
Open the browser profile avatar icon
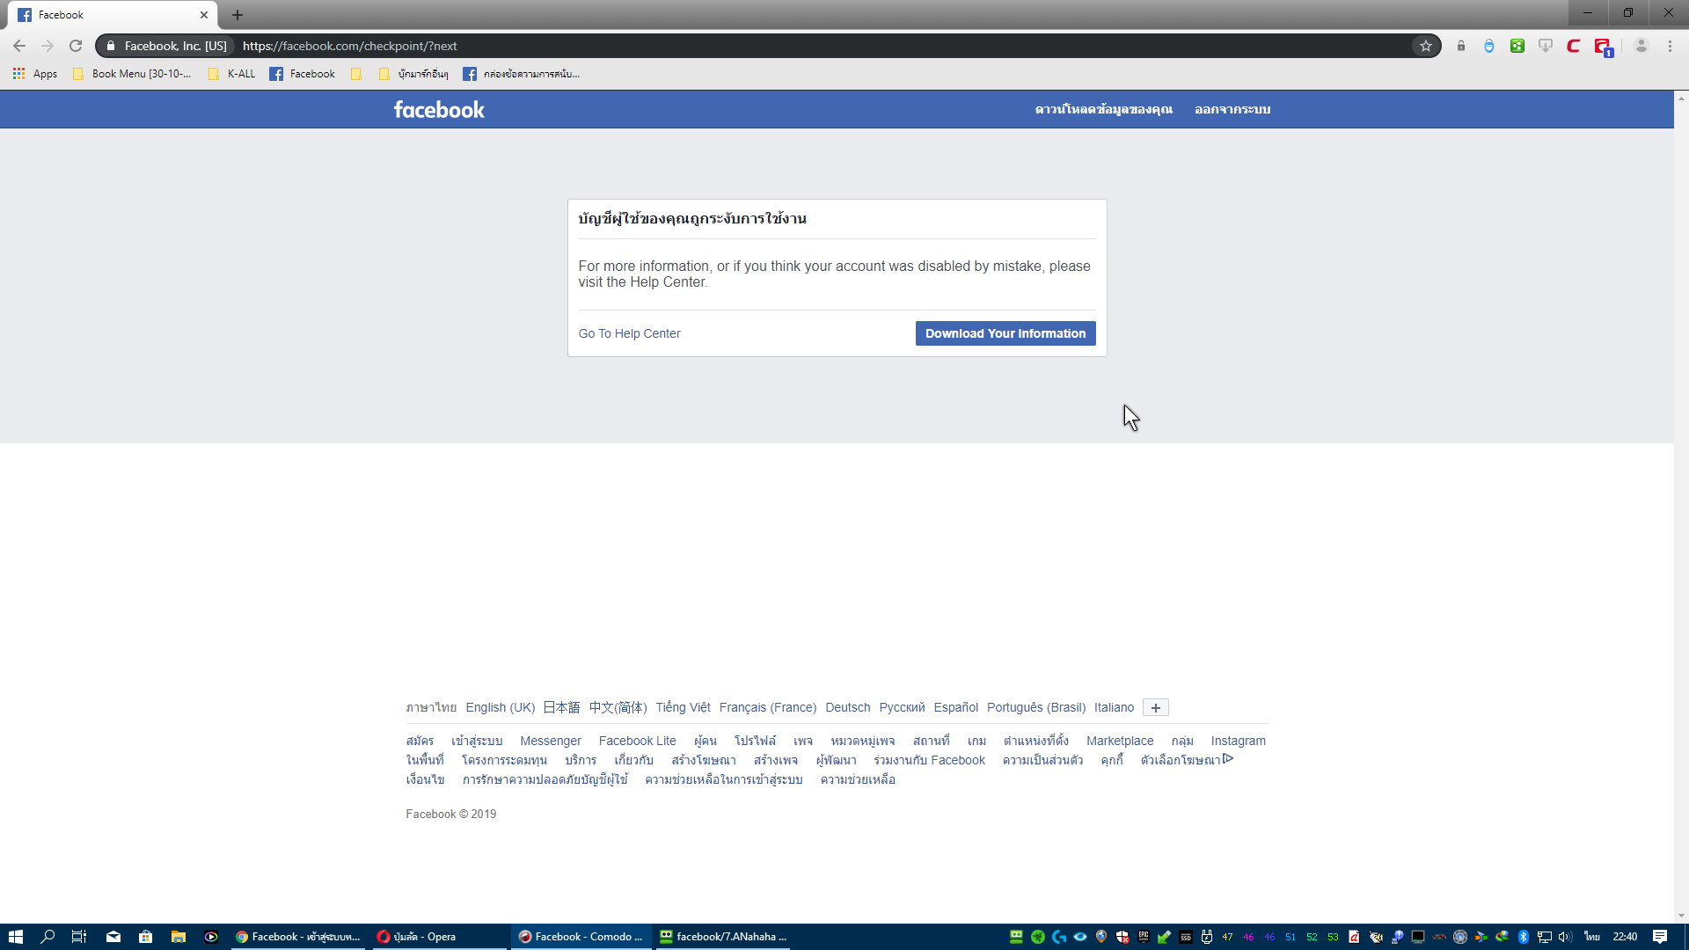(x=1641, y=46)
